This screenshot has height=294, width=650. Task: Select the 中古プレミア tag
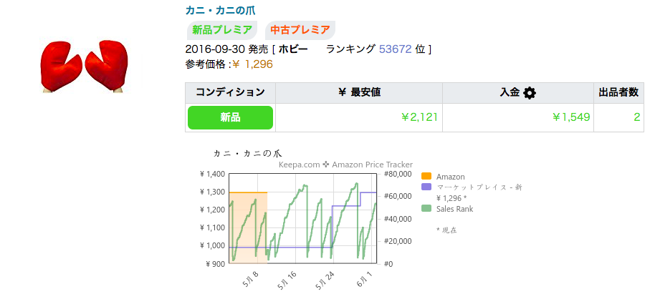point(300,30)
